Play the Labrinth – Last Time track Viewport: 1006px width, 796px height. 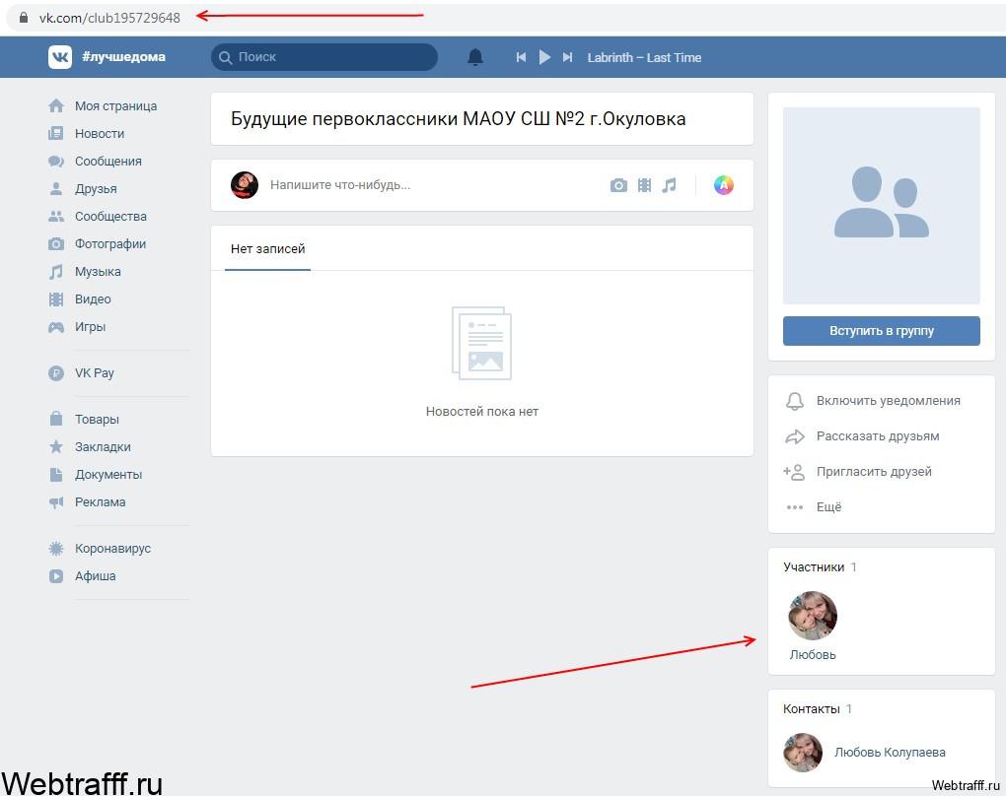coord(544,57)
